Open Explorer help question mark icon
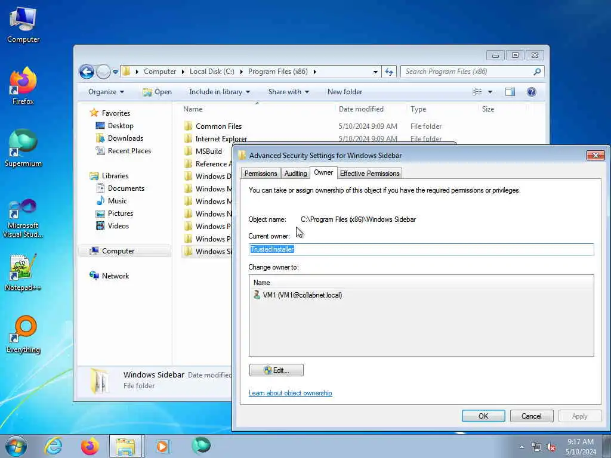Image resolution: width=611 pixels, height=458 pixels. click(x=532, y=92)
